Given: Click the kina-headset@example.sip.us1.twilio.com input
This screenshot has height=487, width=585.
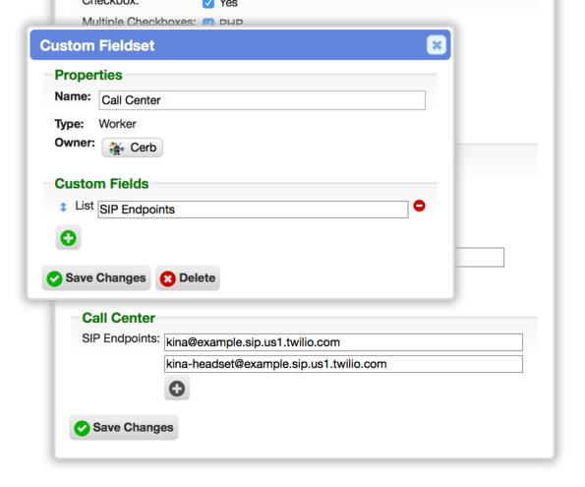Looking at the screenshot, I should [343, 364].
